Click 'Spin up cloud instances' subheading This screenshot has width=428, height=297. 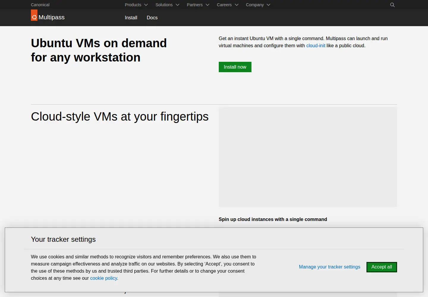click(273, 219)
